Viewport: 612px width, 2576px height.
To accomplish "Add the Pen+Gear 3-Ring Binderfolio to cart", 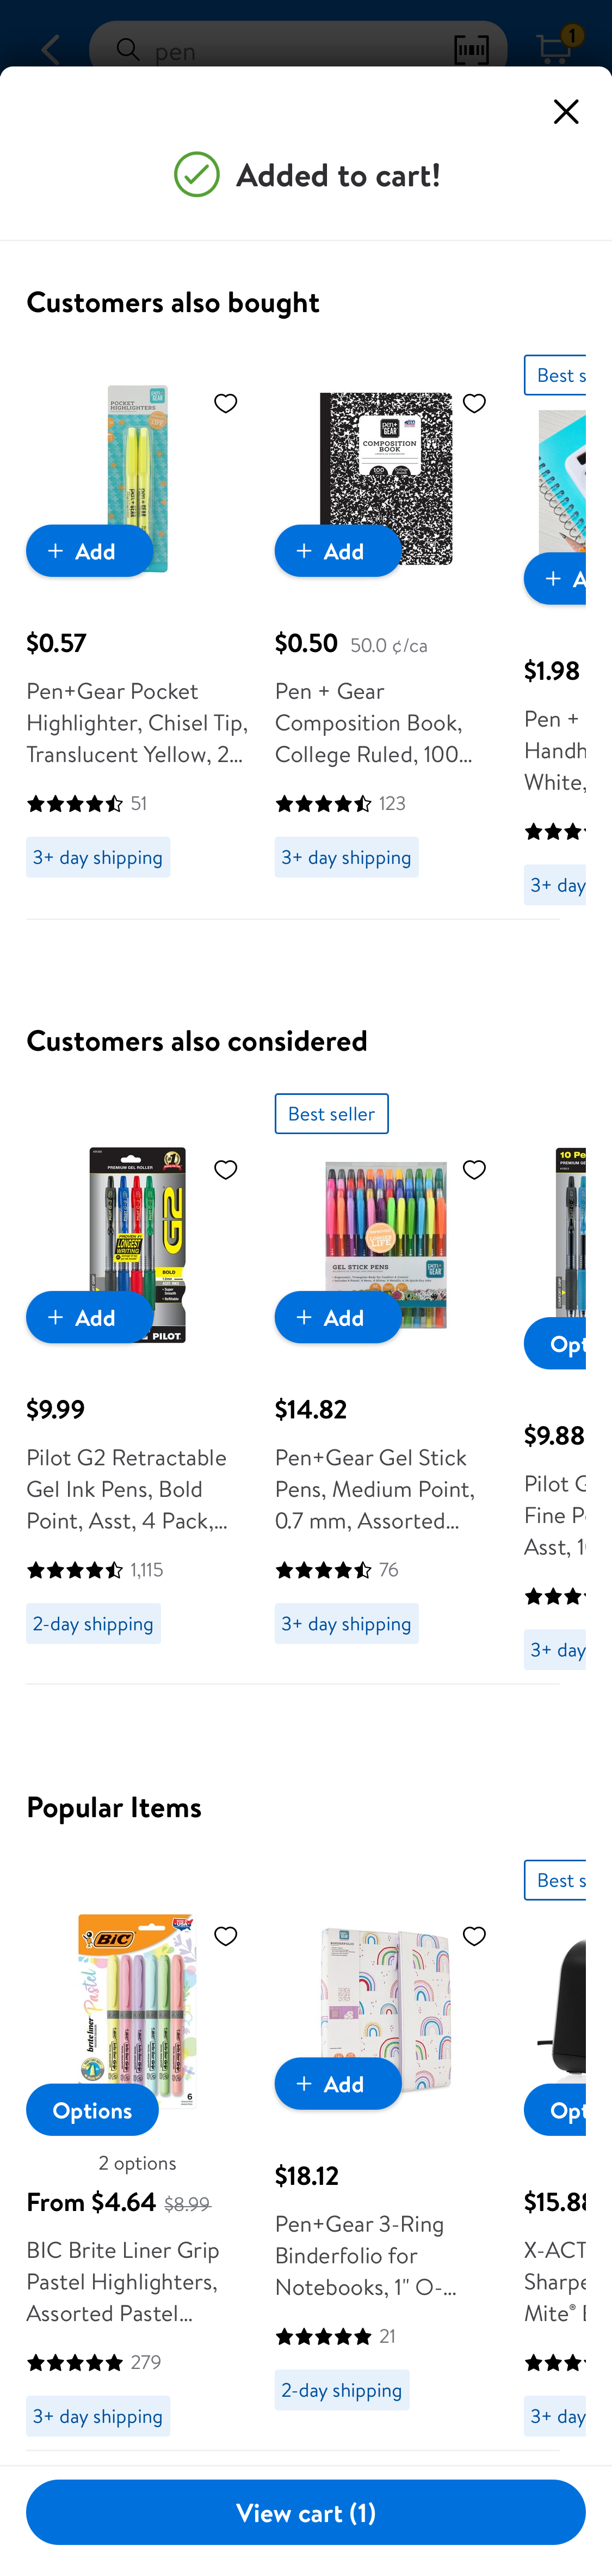I will pyautogui.click(x=337, y=2083).
